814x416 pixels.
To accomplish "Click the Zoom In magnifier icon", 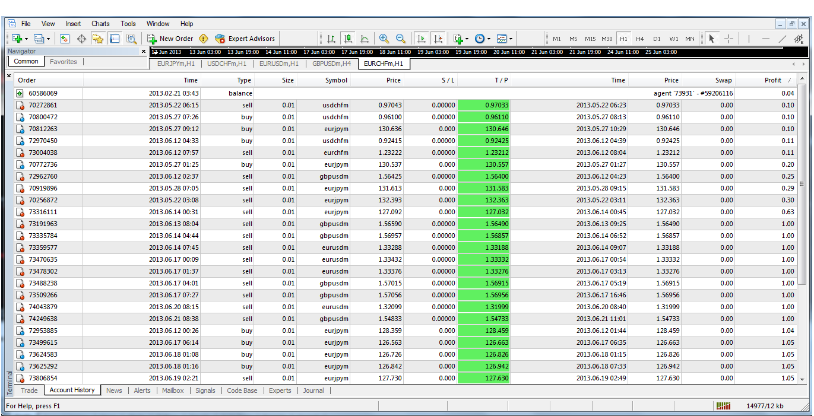I will [384, 39].
